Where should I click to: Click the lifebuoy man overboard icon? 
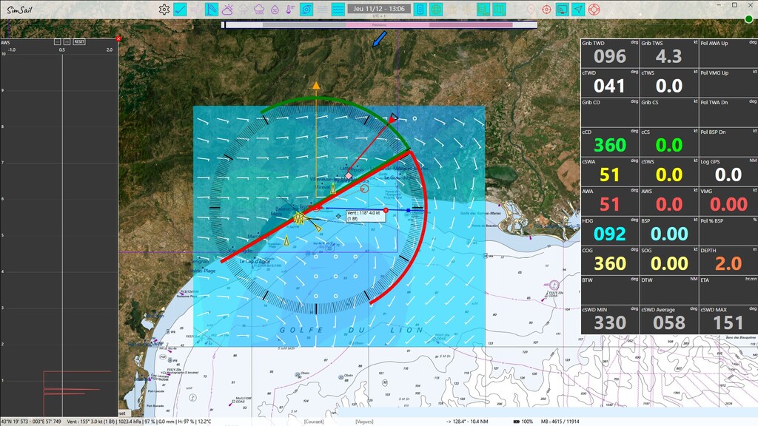[594, 10]
